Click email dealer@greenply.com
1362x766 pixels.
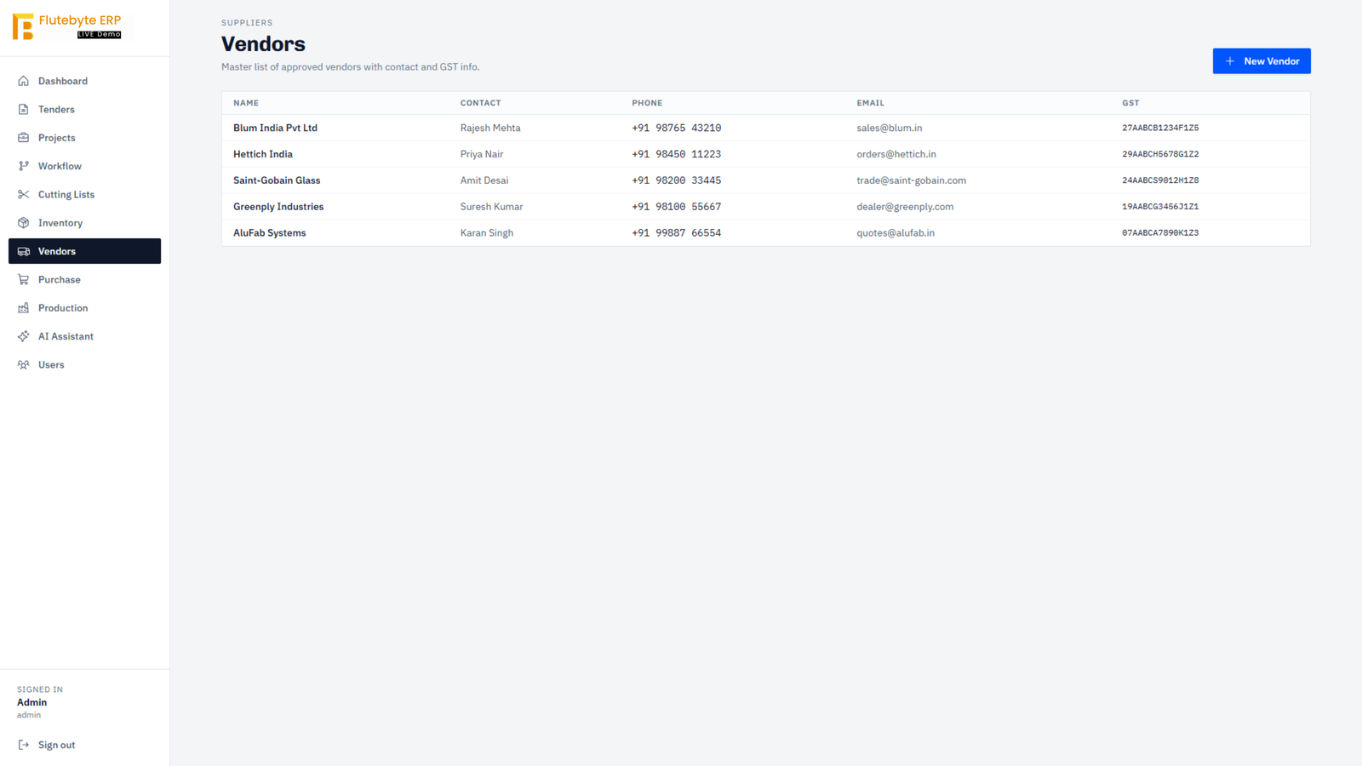point(905,207)
